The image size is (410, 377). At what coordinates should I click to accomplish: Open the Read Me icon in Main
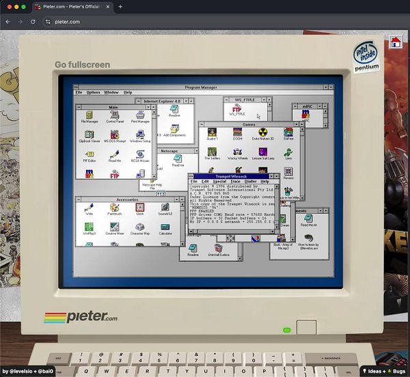point(115,156)
